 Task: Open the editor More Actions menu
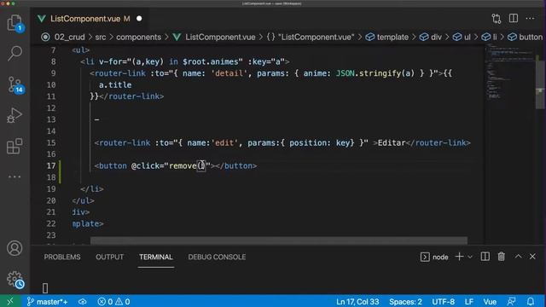coord(530,19)
